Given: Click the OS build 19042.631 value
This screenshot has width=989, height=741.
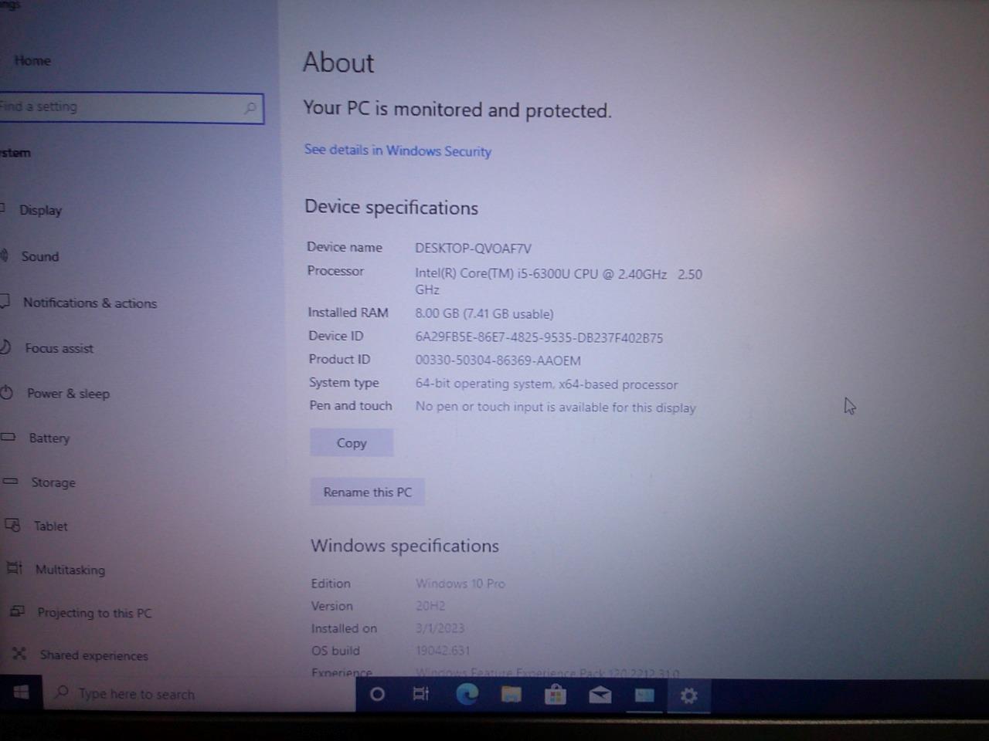Looking at the screenshot, I should pos(443,651).
